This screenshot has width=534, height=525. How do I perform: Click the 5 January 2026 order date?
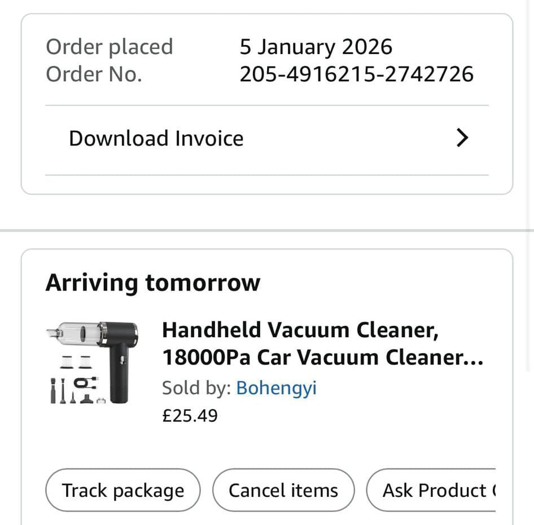(316, 47)
